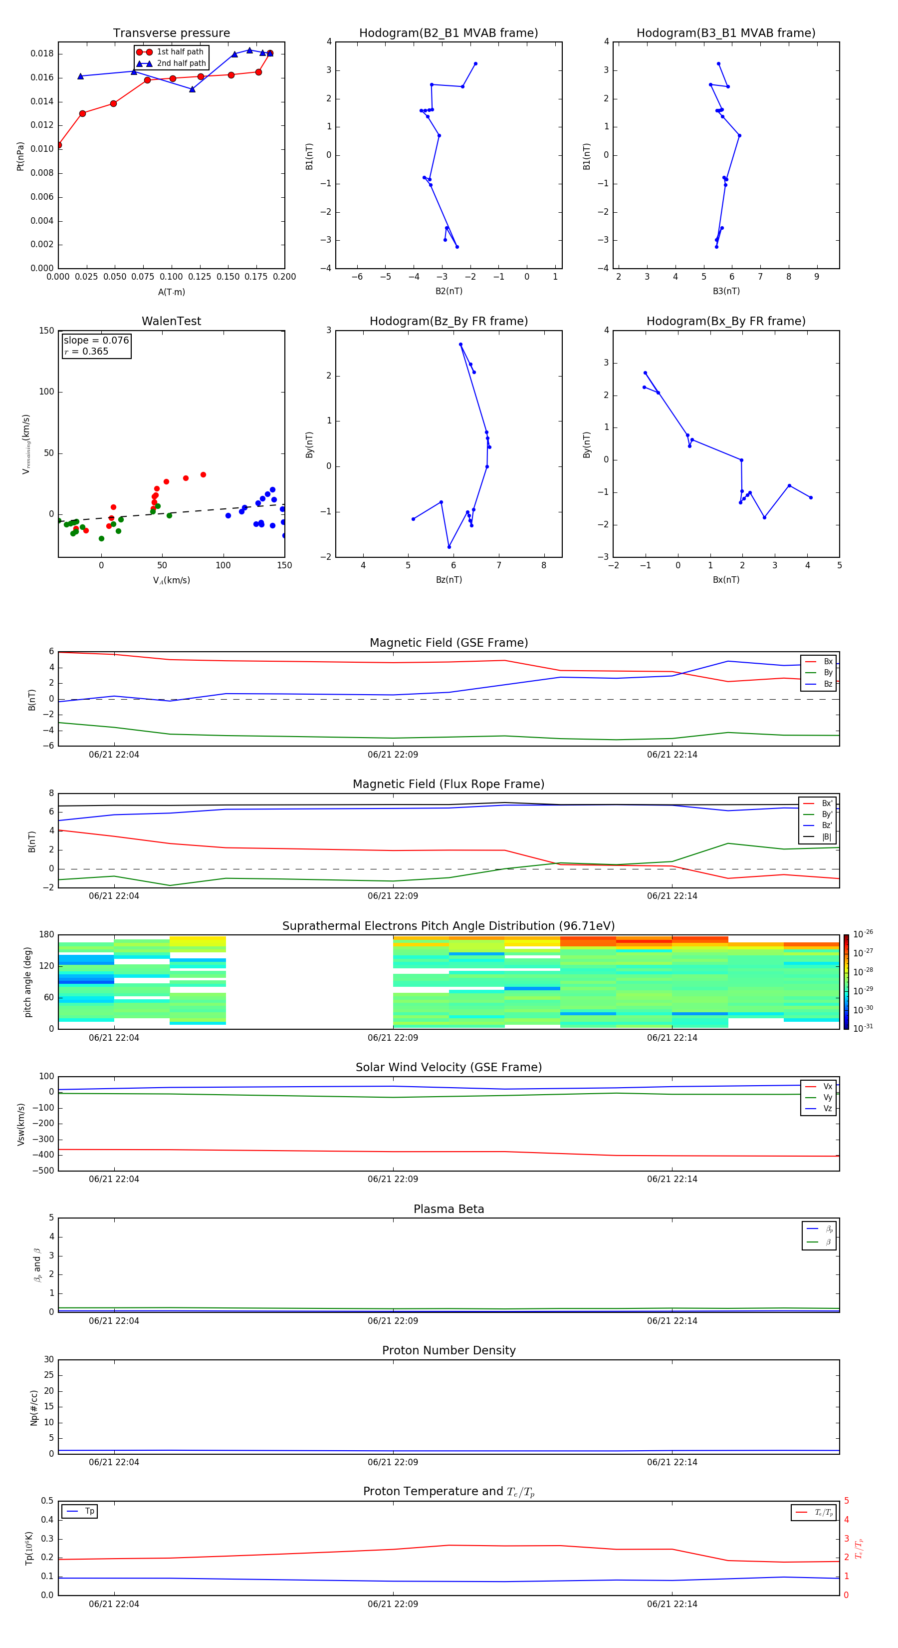Select the Bz legend entry in GSE magnetic field
Image resolution: width=898 pixels, height=1648 pixels.
[819, 684]
